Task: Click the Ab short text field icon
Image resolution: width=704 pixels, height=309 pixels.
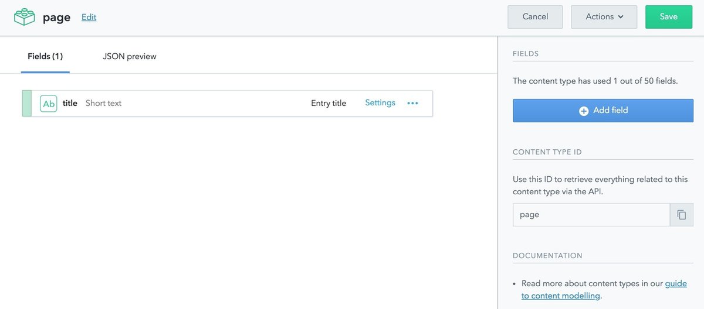Action: point(49,104)
